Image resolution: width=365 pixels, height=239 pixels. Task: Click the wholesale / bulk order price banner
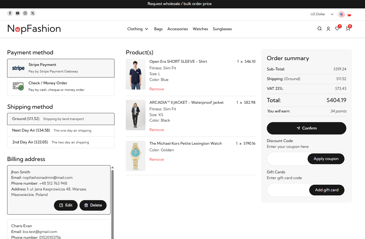point(179,4)
